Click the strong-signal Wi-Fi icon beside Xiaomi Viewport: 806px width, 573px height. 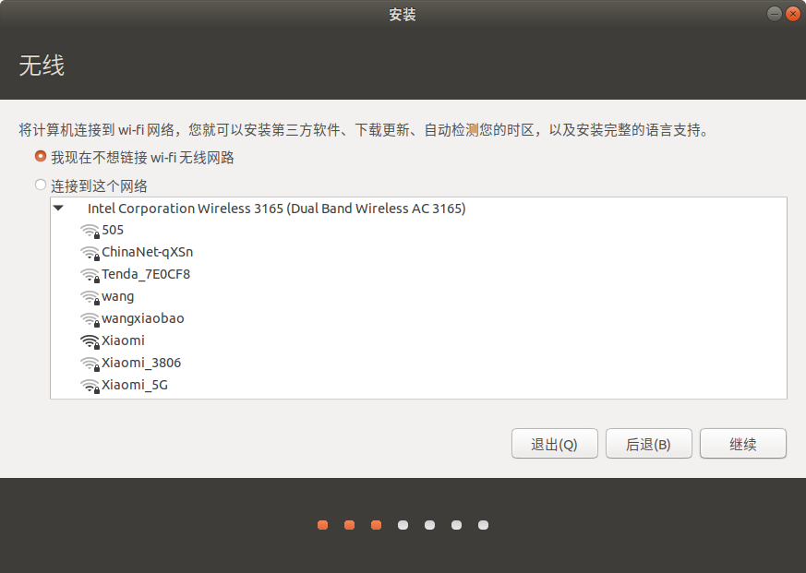coord(90,341)
